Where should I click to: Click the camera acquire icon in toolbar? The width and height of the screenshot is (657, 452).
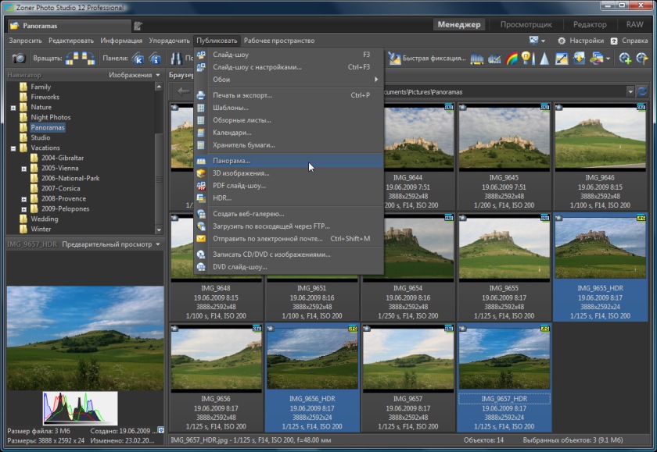(x=18, y=59)
